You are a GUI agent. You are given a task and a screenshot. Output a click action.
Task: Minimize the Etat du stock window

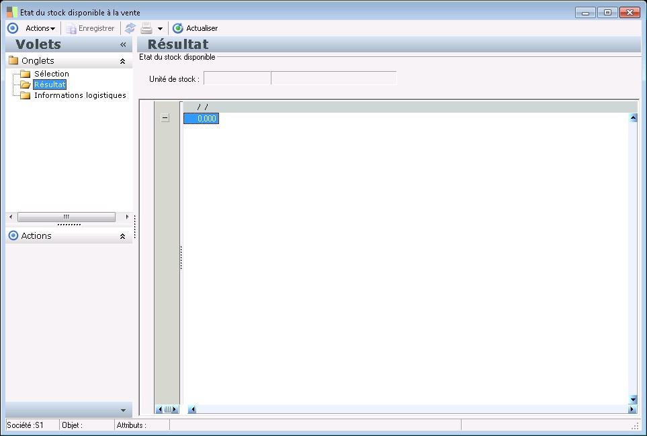click(585, 13)
